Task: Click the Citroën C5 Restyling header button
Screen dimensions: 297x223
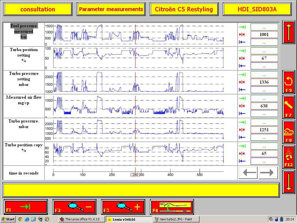Action: [184, 9]
